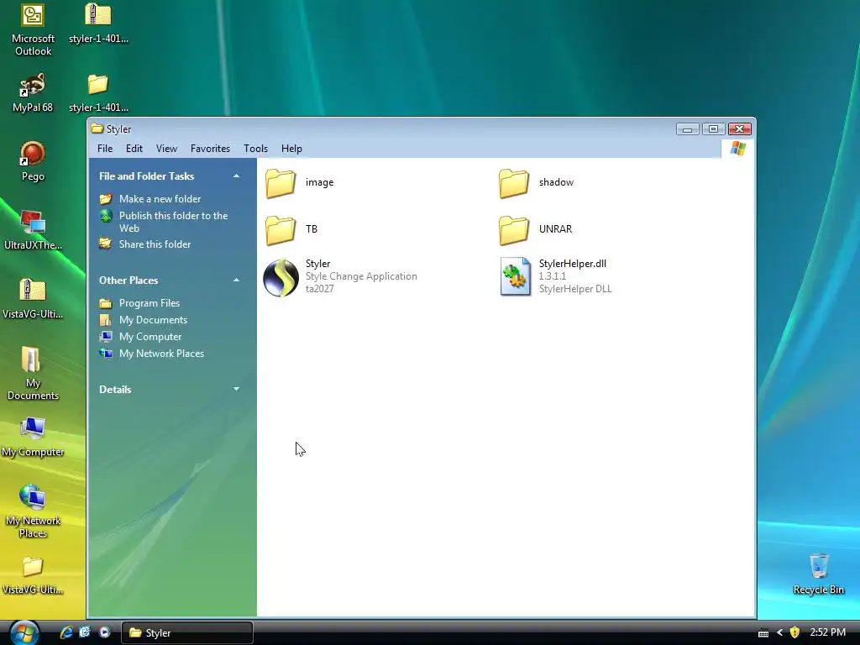Select the styler-1-401 zip archive desktop icon

click(x=98, y=23)
